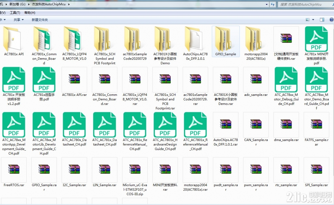Click 杰发科技AutoChipMcu breadcrumb
Viewport: 334px width, 205px height.
49,4
